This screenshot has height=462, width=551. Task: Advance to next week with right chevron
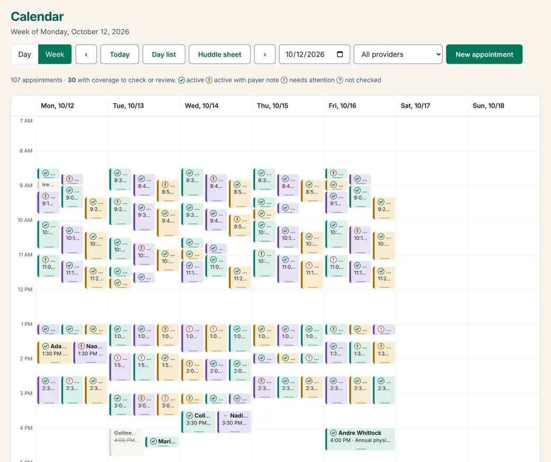coord(264,54)
